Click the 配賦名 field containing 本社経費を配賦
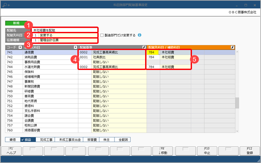The image size is (261, 163). [65, 30]
